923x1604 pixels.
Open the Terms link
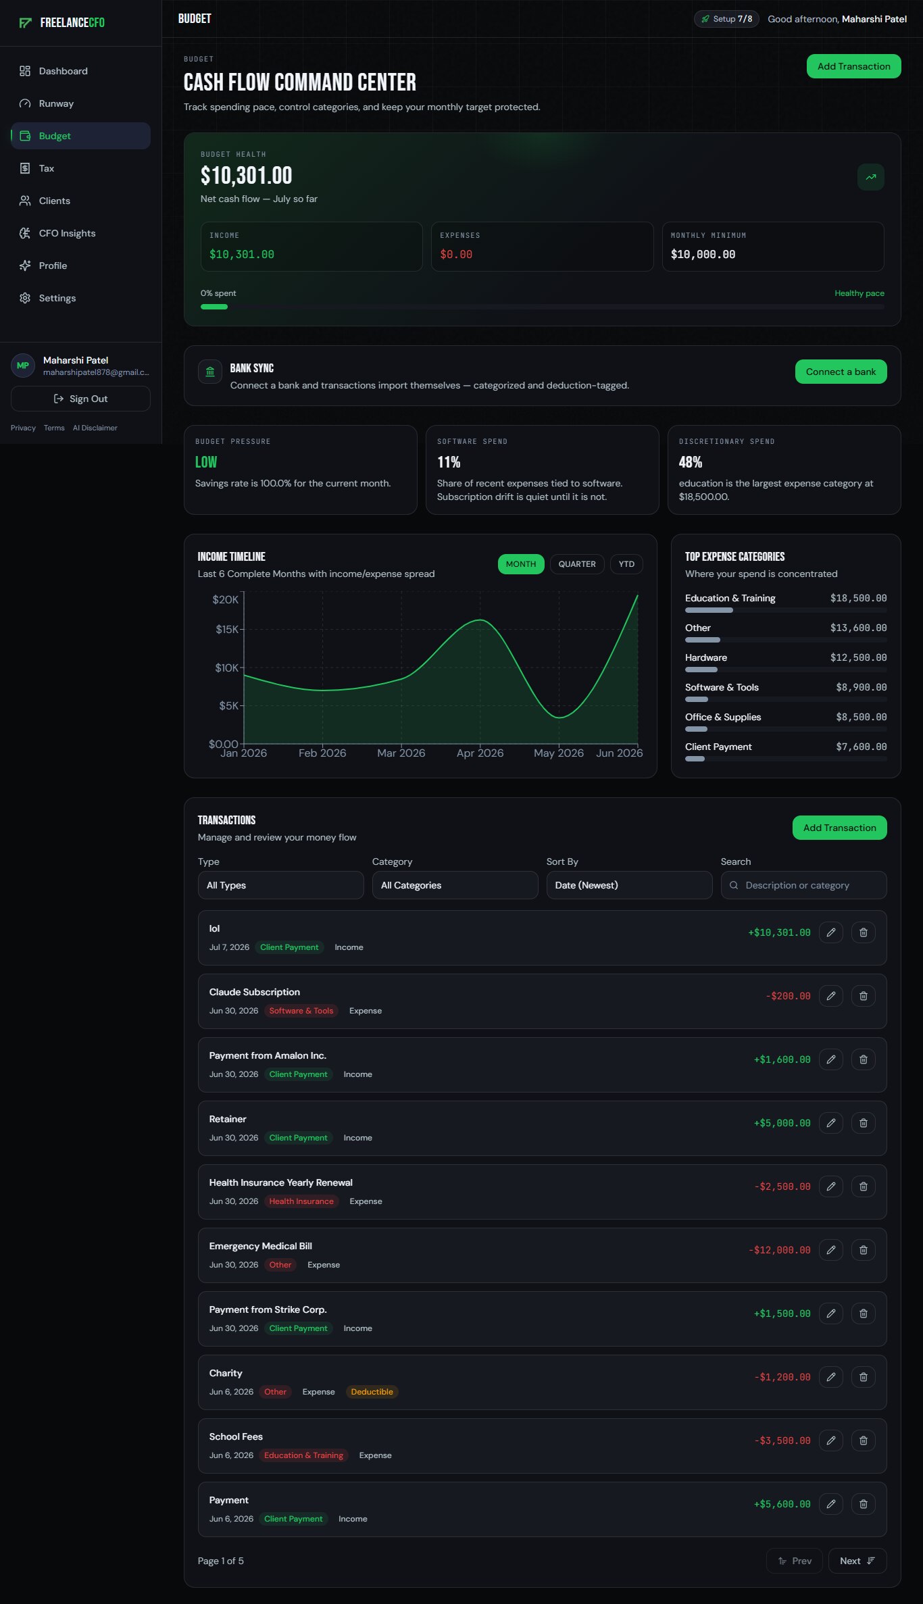click(54, 428)
